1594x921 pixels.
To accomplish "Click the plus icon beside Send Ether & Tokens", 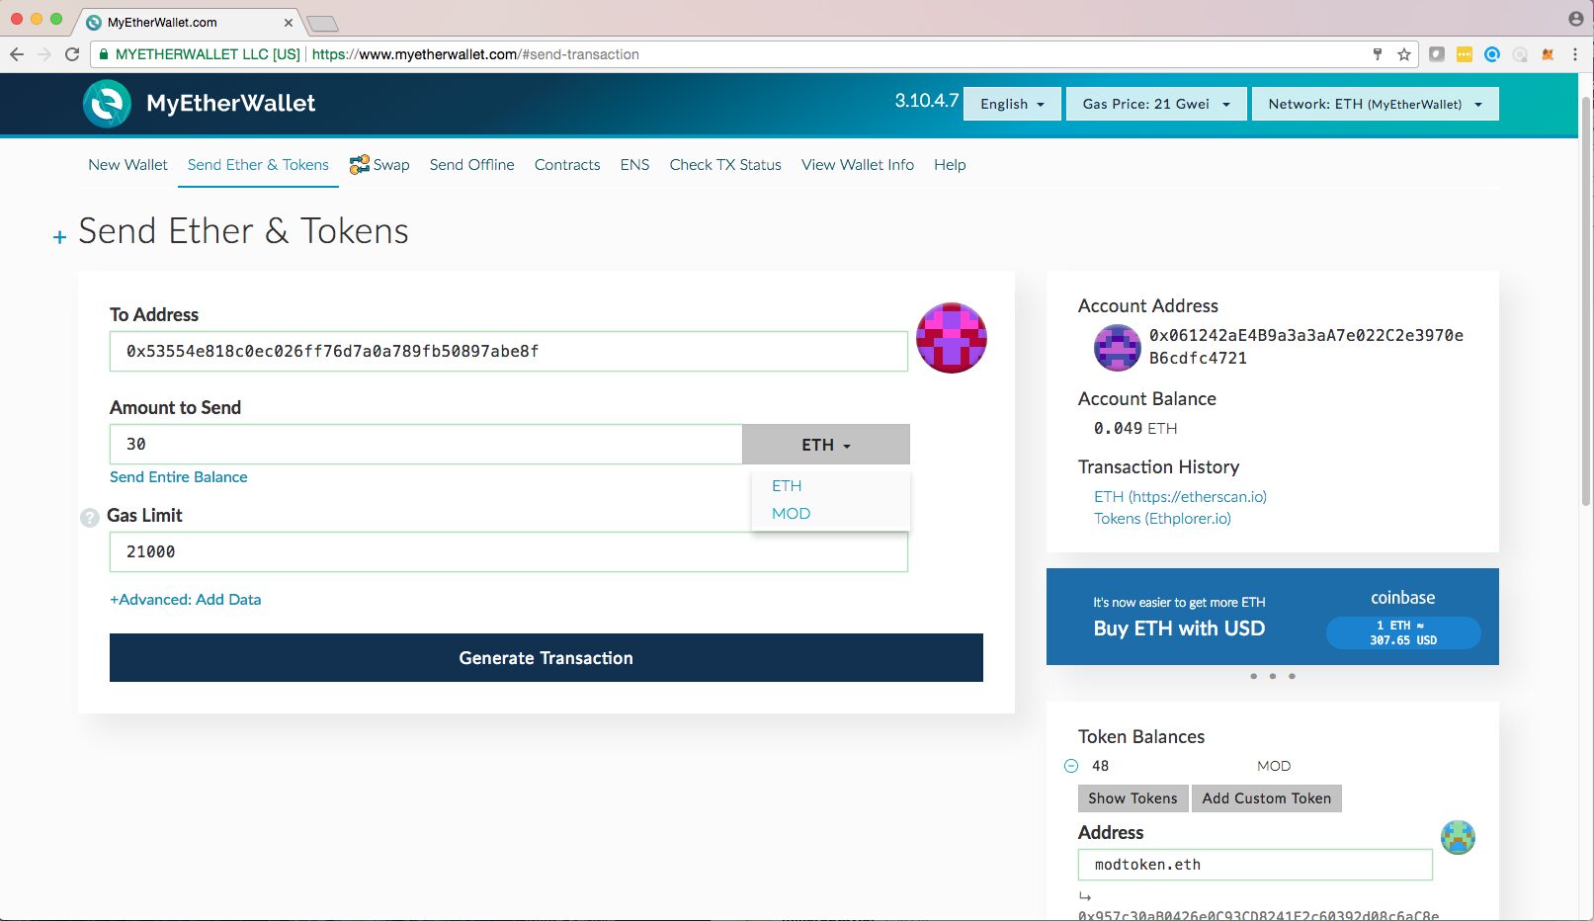I will 59,237.
